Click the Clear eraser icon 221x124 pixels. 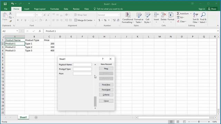tap(178, 21)
